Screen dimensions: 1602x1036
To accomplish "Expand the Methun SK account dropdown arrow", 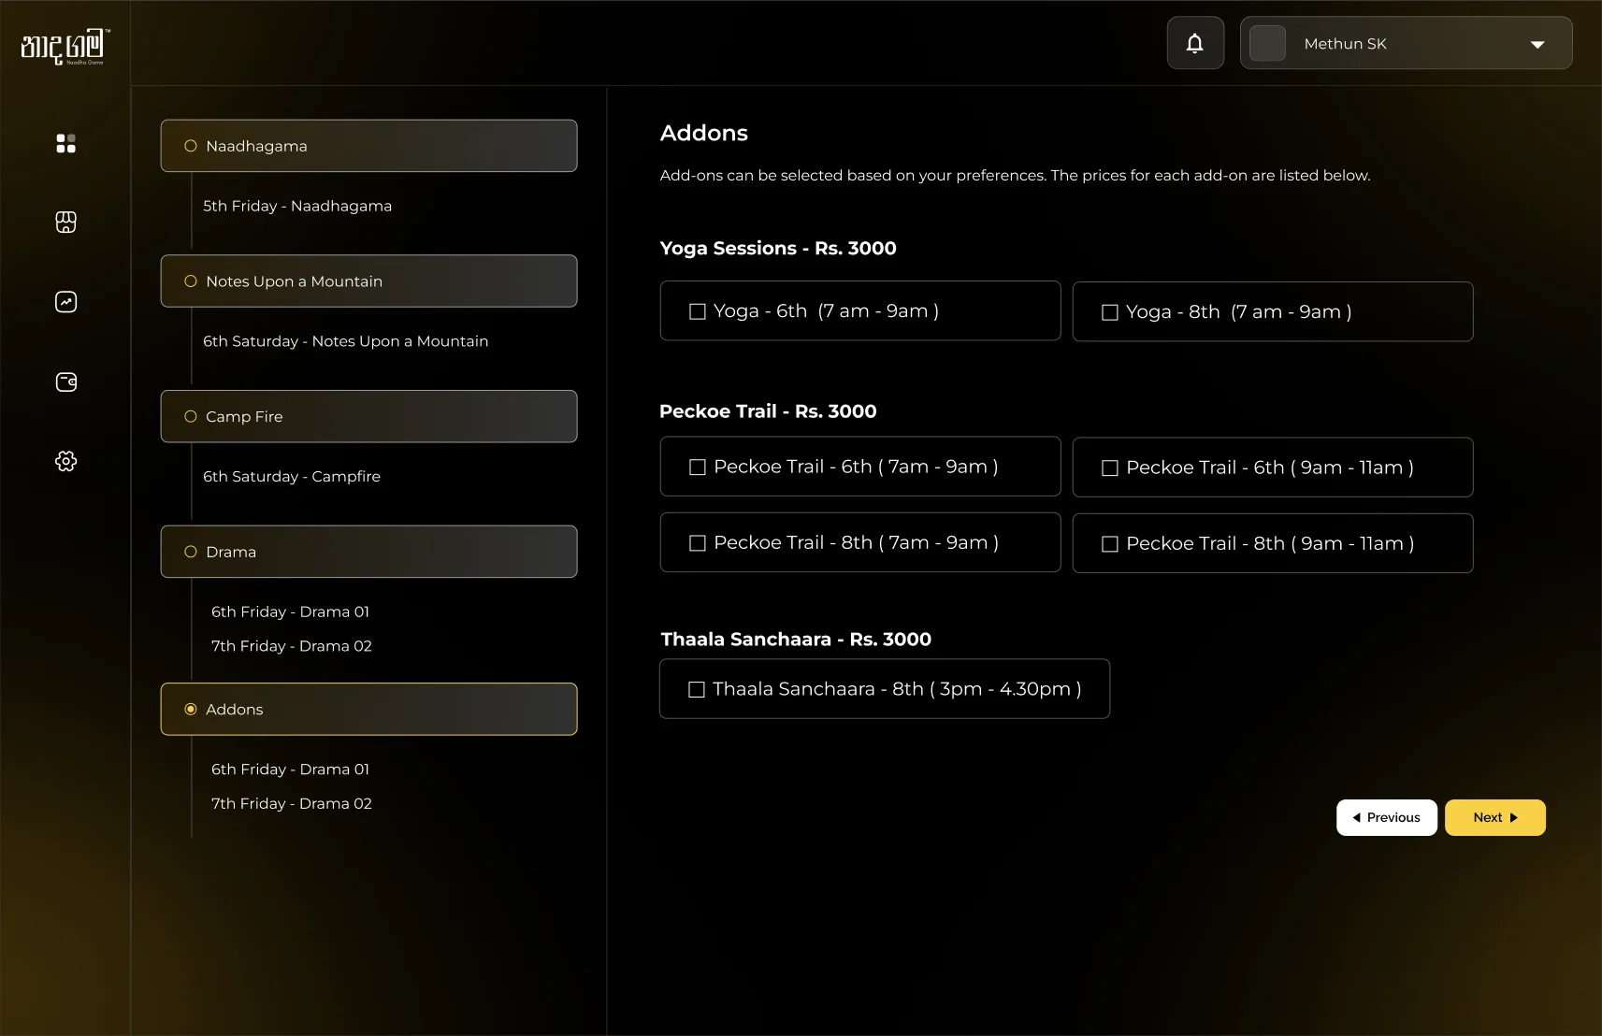I will [1537, 44].
